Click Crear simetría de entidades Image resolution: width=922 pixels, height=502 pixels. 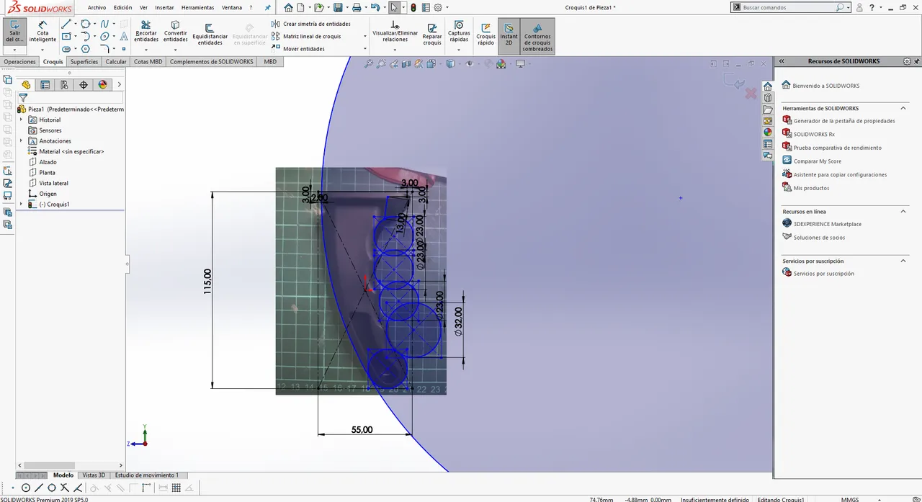click(x=310, y=24)
